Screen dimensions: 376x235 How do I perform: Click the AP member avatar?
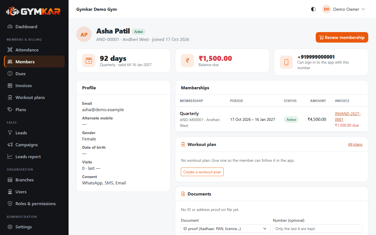(x=84, y=34)
